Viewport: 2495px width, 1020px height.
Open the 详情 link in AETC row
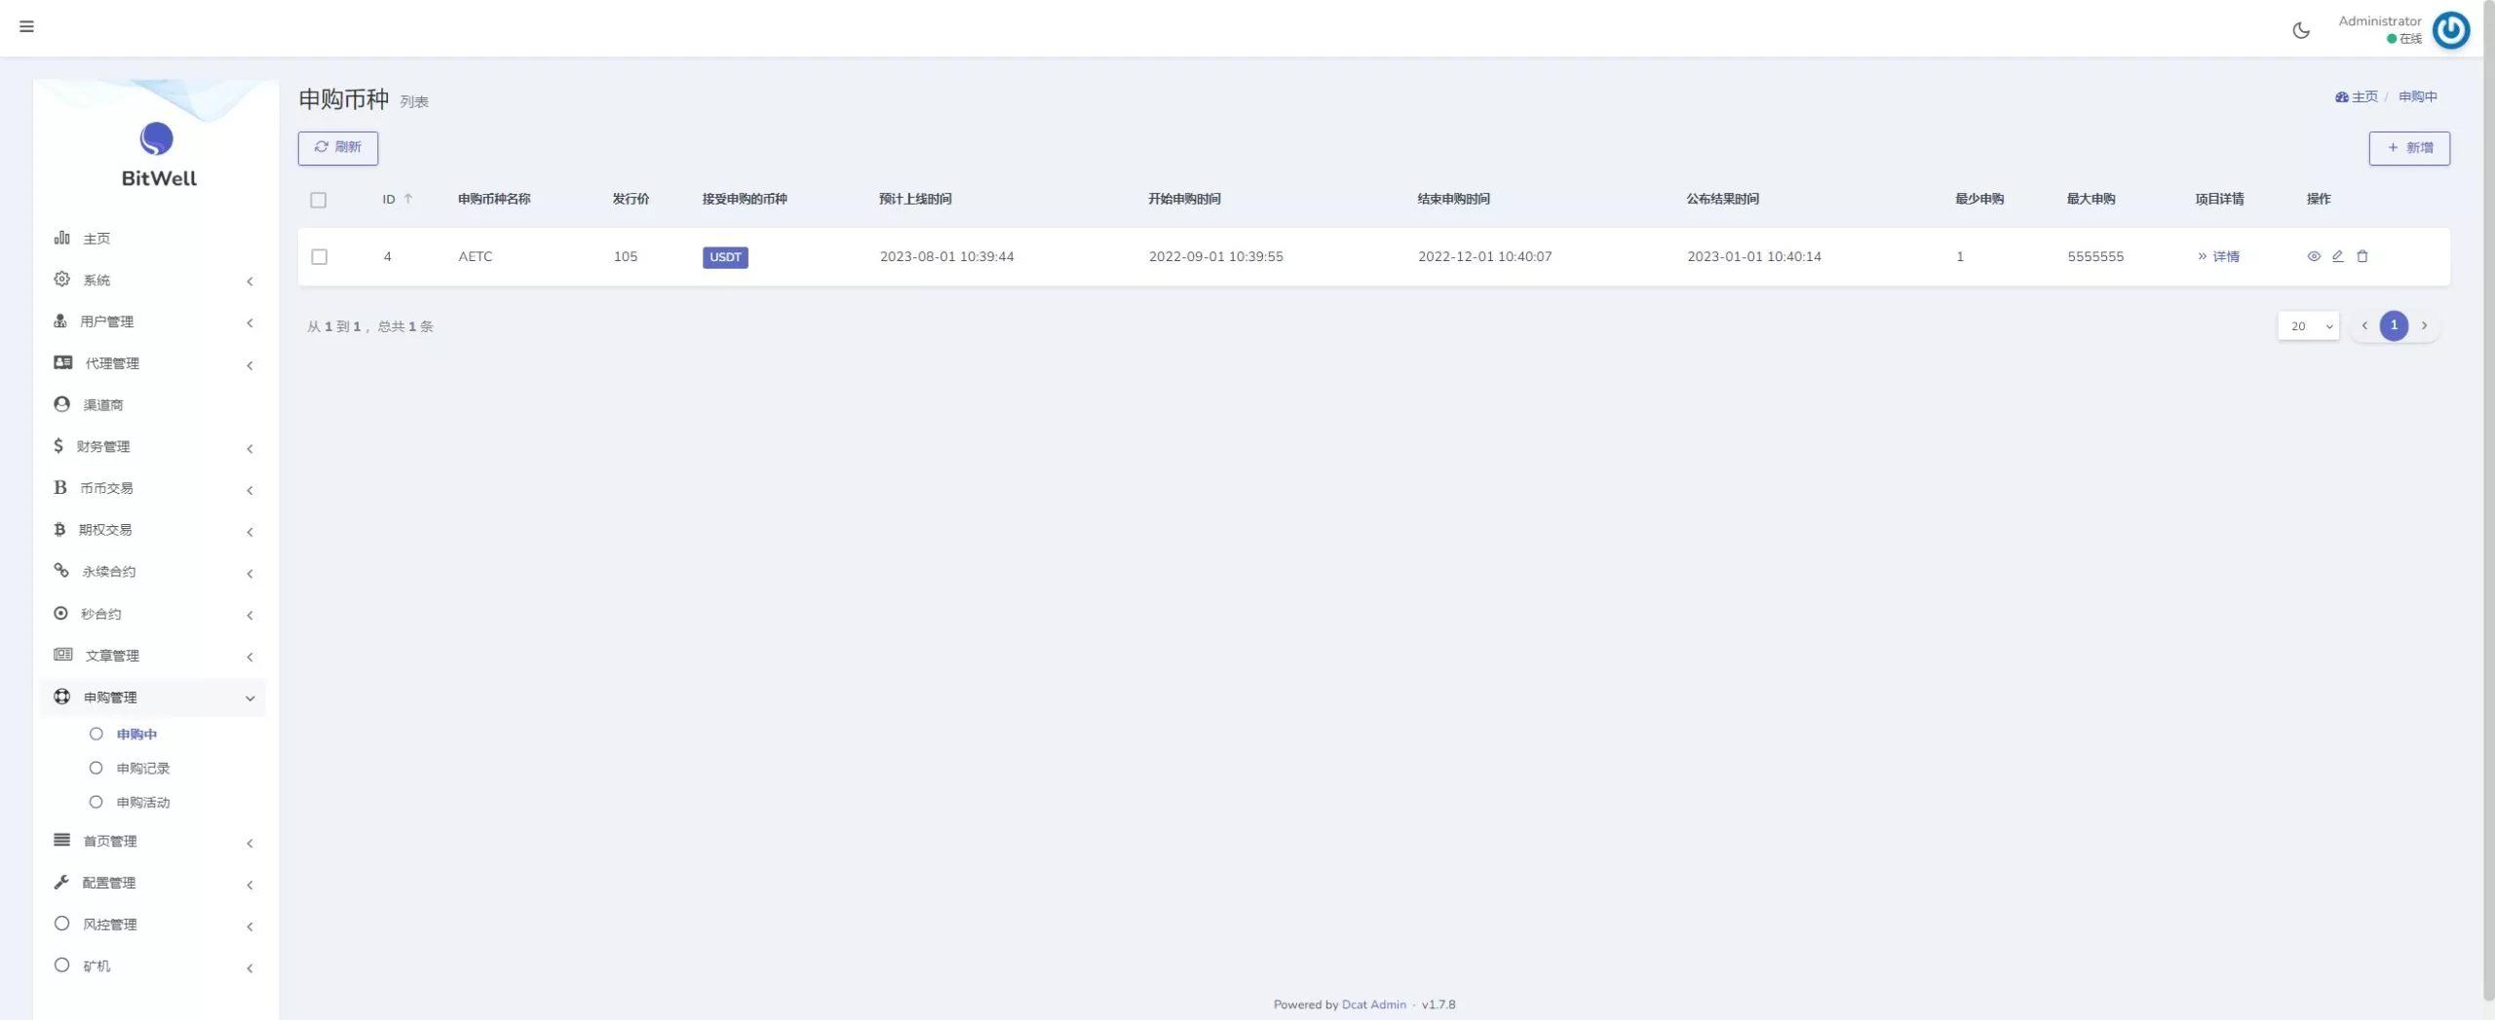coord(2218,257)
